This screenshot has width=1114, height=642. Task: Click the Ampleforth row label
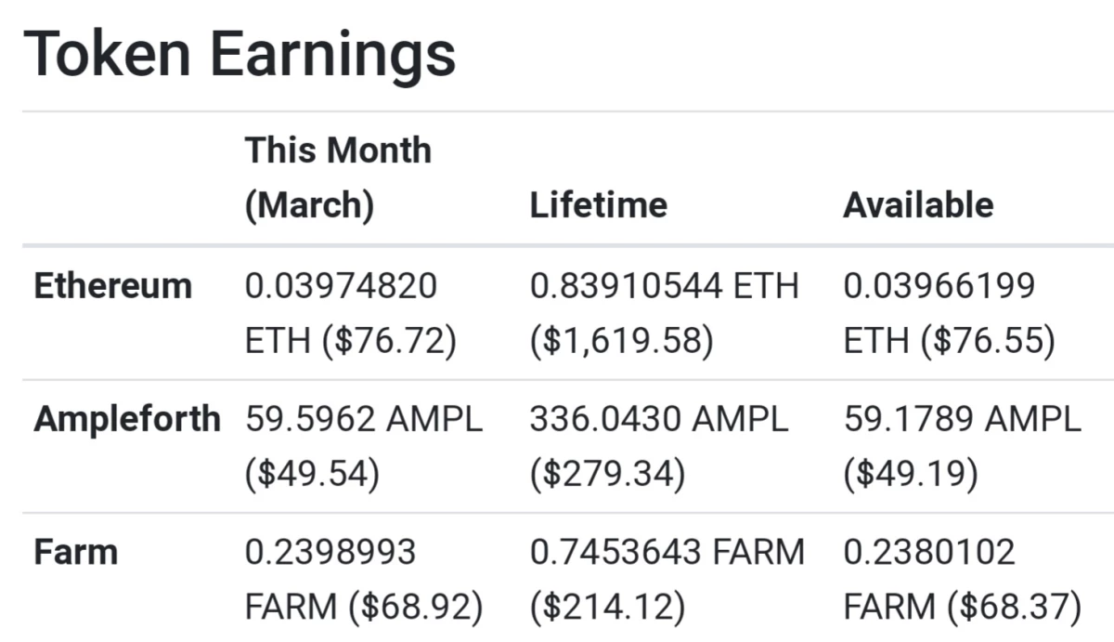pos(127,420)
